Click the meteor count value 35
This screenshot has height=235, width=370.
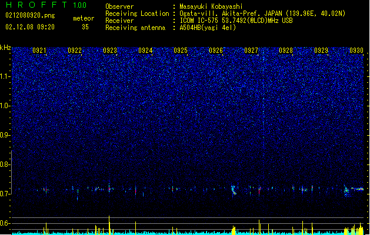pyautogui.click(x=85, y=27)
